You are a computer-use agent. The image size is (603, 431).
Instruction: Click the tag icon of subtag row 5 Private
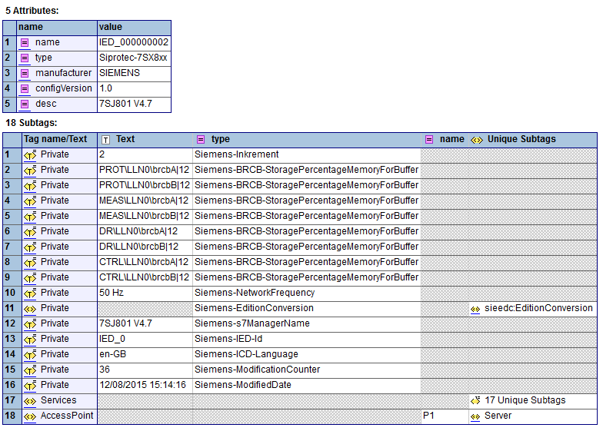(30, 217)
